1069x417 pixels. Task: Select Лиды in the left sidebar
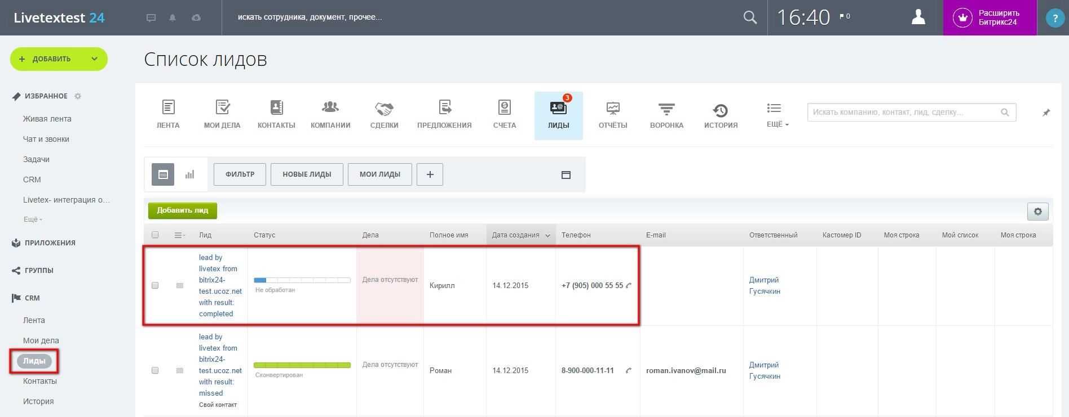pos(34,361)
